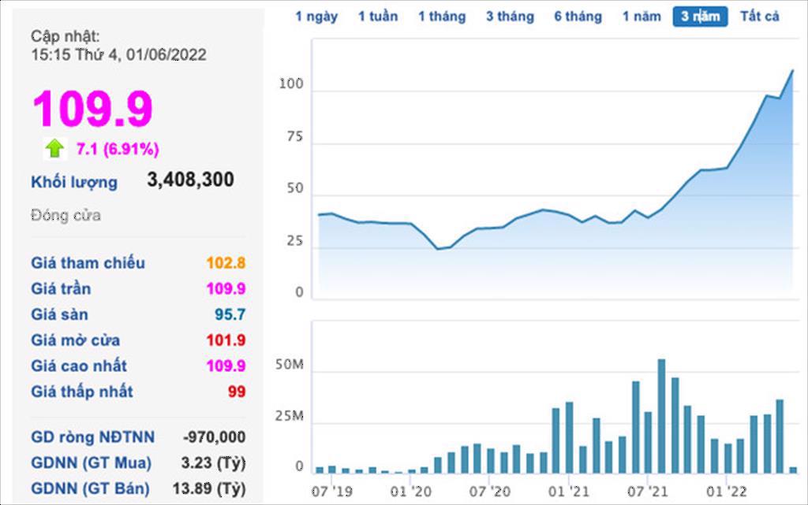Click the active '3 năm' tab
The width and height of the screenshot is (808, 505).
click(x=700, y=17)
